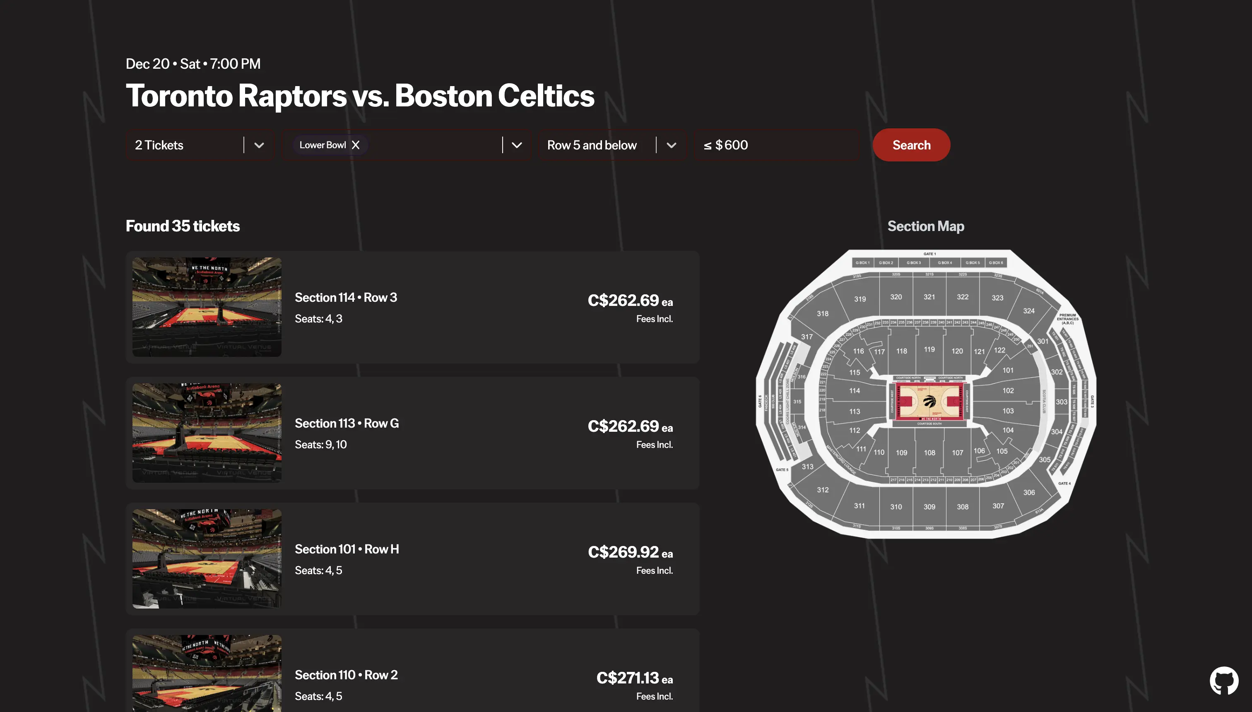1252x712 pixels.
Task: Open the Section 101 Row H seat view thumbnail
Action: 207,558
